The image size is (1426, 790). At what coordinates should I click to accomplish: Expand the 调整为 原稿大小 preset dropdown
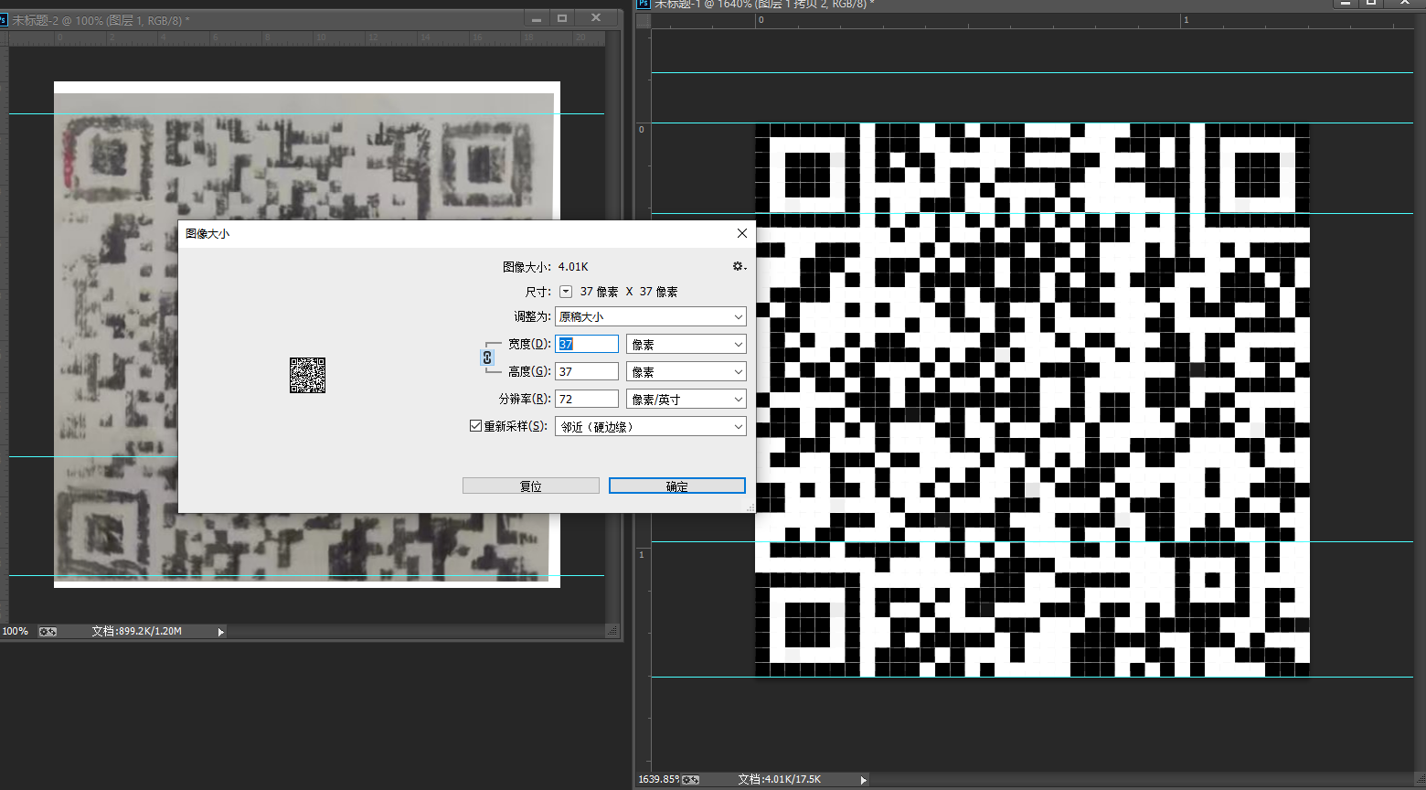[x=651, y=316]
